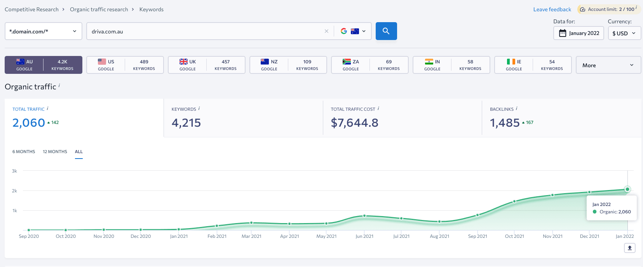The width and height of the screenshot is (643, 267).
Task: Expand the search engine country chevron
Action: coord(364,31)
